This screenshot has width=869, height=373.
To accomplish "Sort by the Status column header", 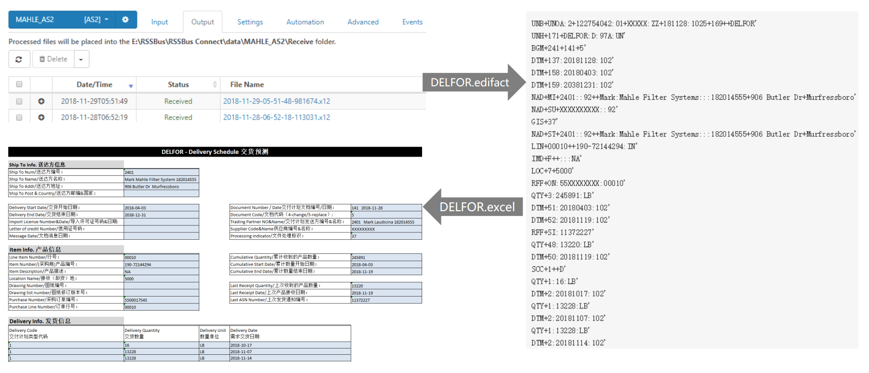I will pos(178,84).
